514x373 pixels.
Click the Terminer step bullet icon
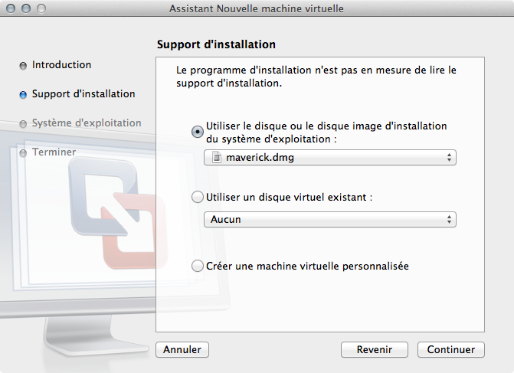[x=23, y=153]
